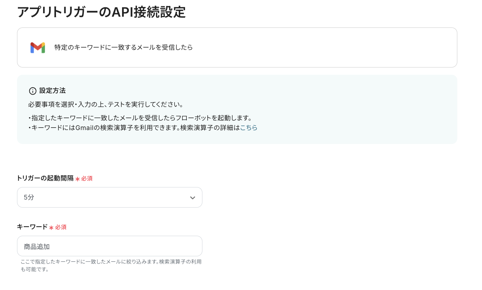Click the キーワード field label
Viewport: 482px width, 290px height.
pos(32,227)
